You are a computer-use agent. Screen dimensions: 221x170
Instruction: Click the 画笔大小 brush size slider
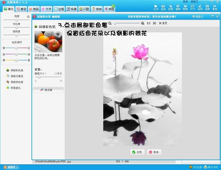click(x=48, y=77)
